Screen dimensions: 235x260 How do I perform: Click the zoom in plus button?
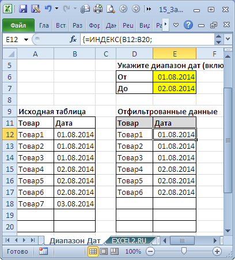coord(217,251)
